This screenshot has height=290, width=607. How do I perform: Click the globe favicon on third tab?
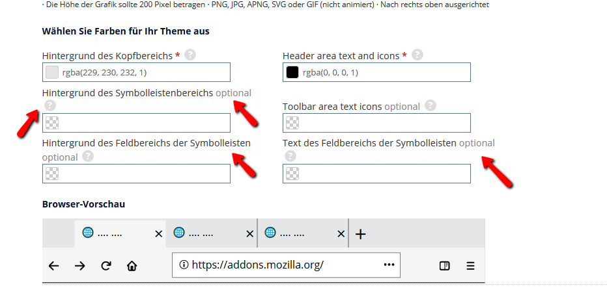click(270, 232)
